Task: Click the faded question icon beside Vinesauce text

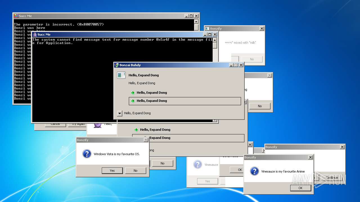Action: [x=198, y=164]
